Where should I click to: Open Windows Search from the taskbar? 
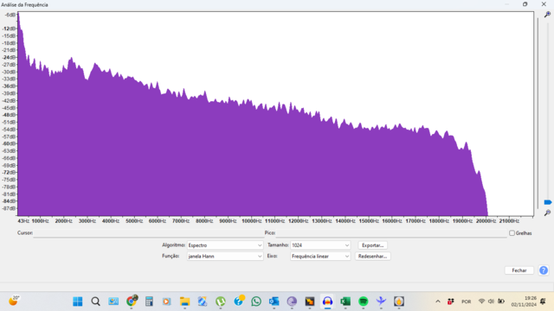95,301
